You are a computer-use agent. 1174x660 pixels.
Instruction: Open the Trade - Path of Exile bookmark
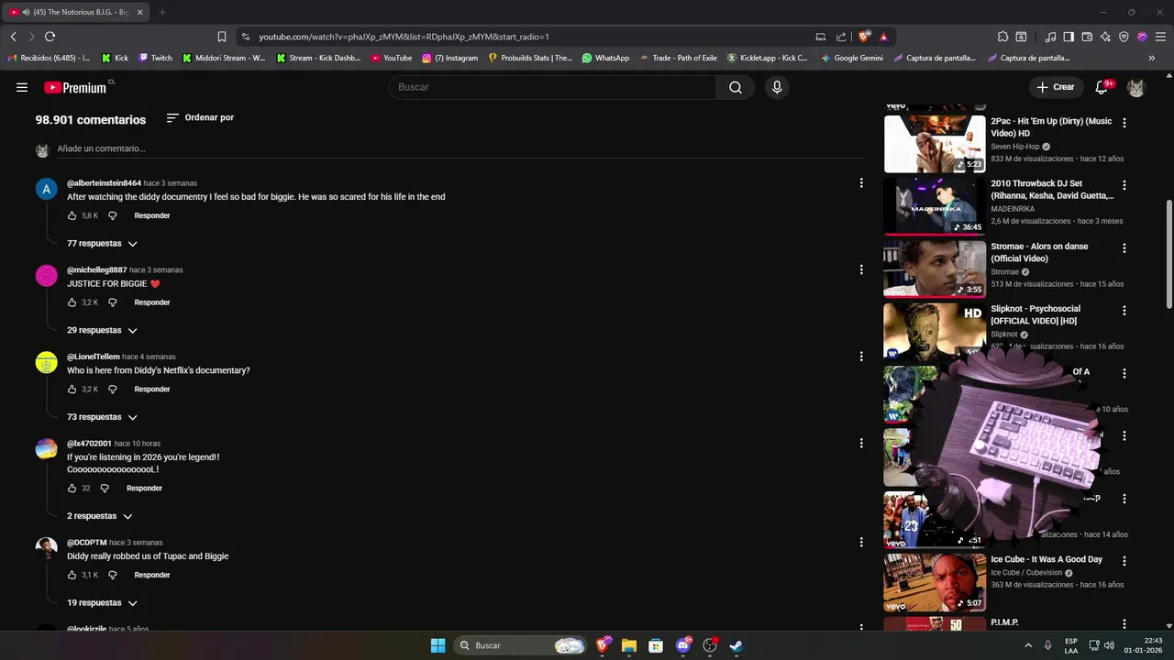click(678, 58)
